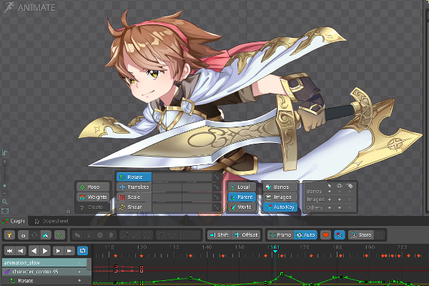Select the Translate transform tool
The image size is (429, 286).
[134, 187]
